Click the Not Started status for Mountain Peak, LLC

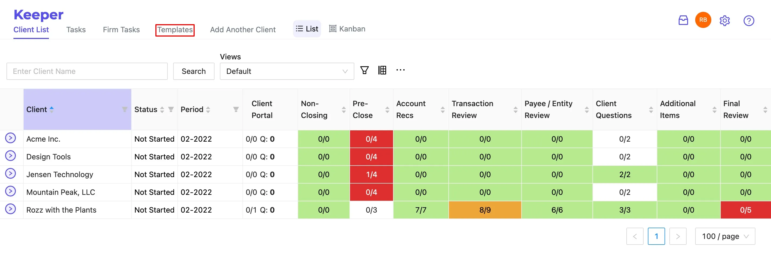tap(154, 192)
